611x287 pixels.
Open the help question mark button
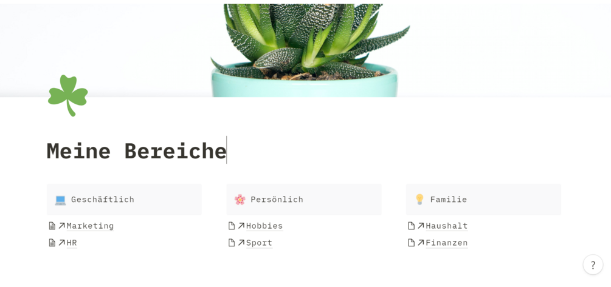tap(593, 265)
